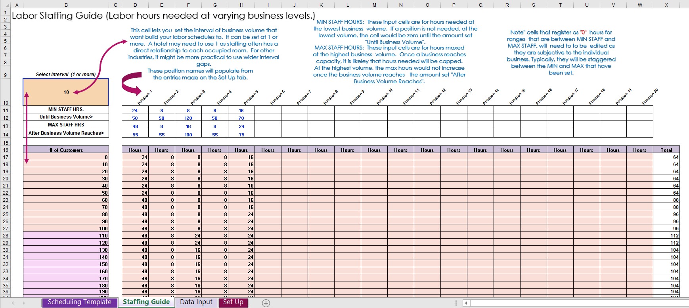Screen dimensions: 689x308
Task: Select Position 3 until-volume cell 120
Action: [x=188, y=118]
